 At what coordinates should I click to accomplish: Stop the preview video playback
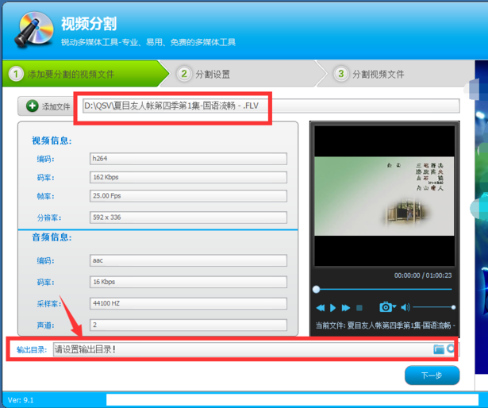tap(359, 308)
